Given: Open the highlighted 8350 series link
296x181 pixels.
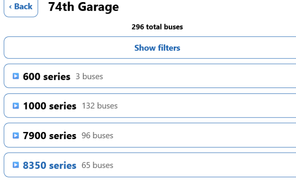Looking at the screenshot, I should tap(49, 165).
